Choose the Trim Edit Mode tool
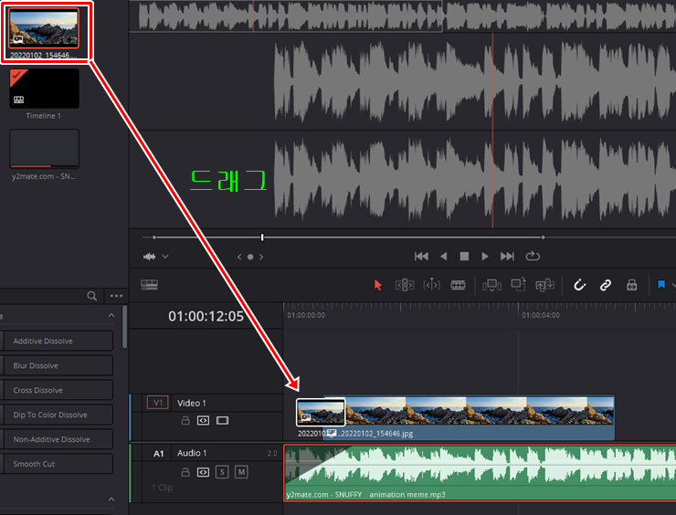Viewport: 676px width, 515px height. 405,285
